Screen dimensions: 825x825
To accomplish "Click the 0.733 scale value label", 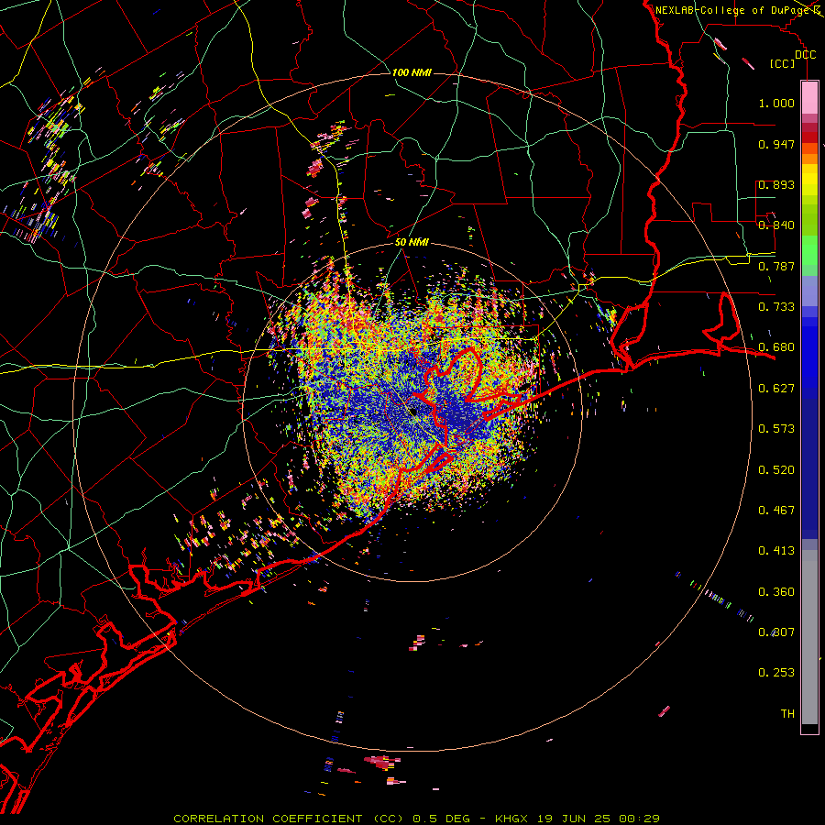I will (x=776, y=307).
